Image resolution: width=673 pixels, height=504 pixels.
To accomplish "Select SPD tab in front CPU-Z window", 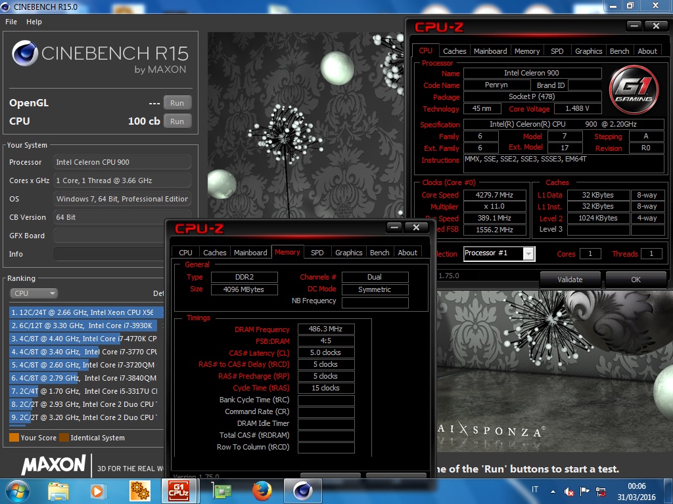I will tap(317, 253).
